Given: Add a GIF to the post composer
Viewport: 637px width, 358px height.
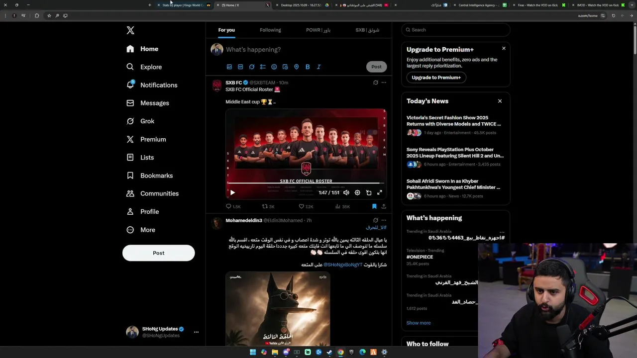Looking at the screenshot, I should pyautogui.click(x=240, y=67).
